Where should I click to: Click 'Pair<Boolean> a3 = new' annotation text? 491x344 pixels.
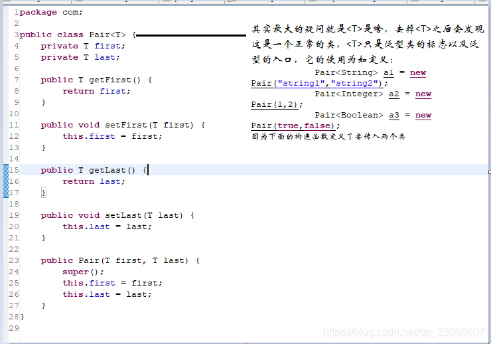[x=373, y=116]
